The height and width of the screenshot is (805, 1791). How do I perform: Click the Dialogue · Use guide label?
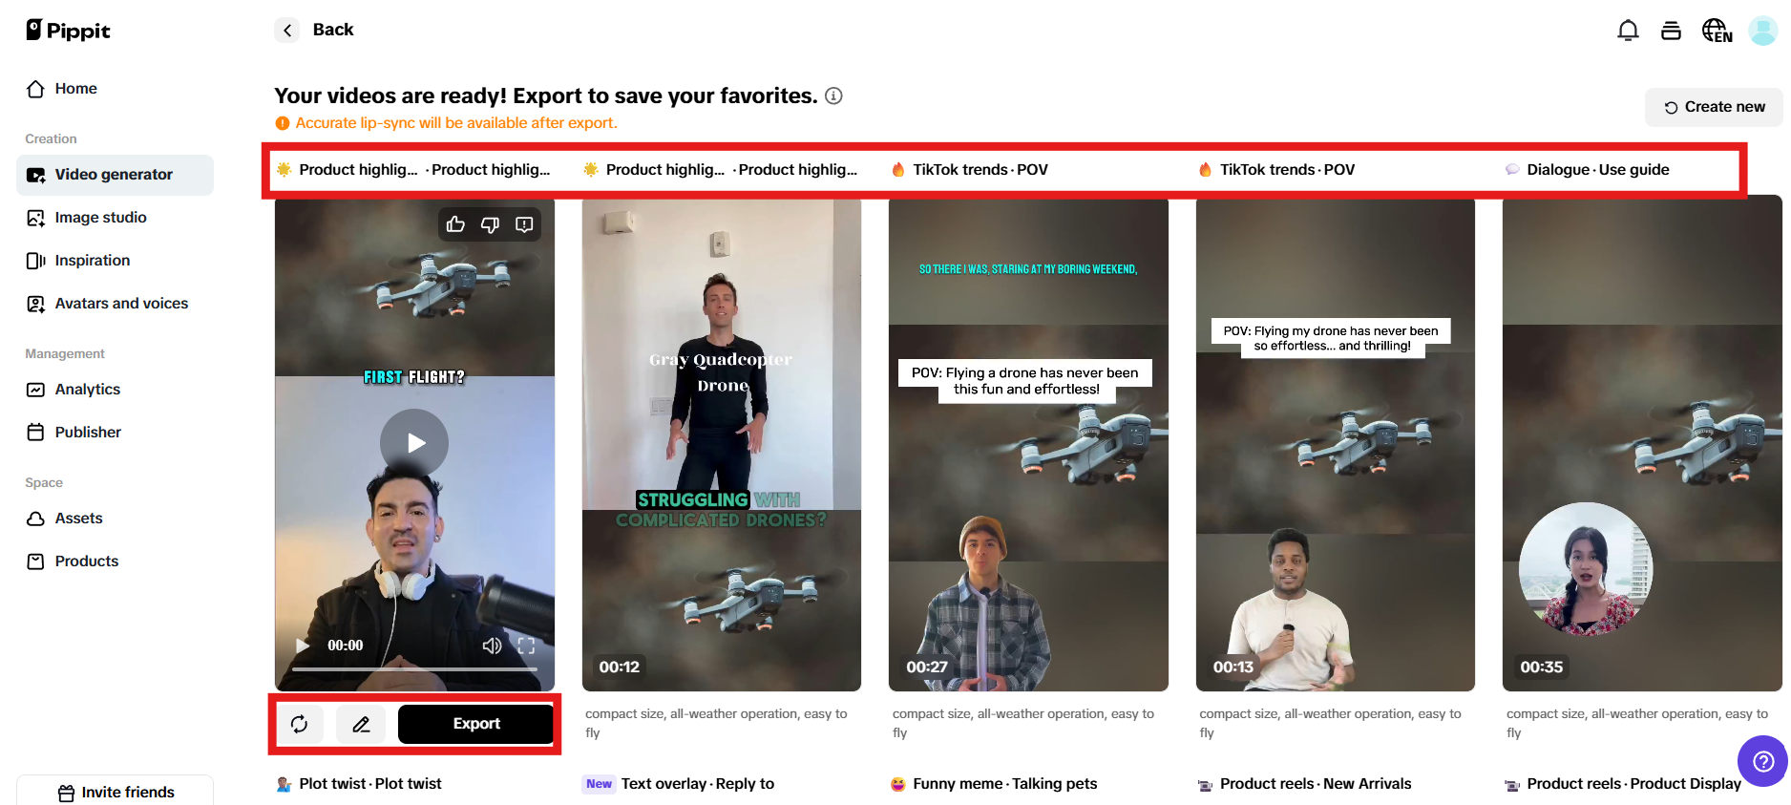tap(1597, 170)
